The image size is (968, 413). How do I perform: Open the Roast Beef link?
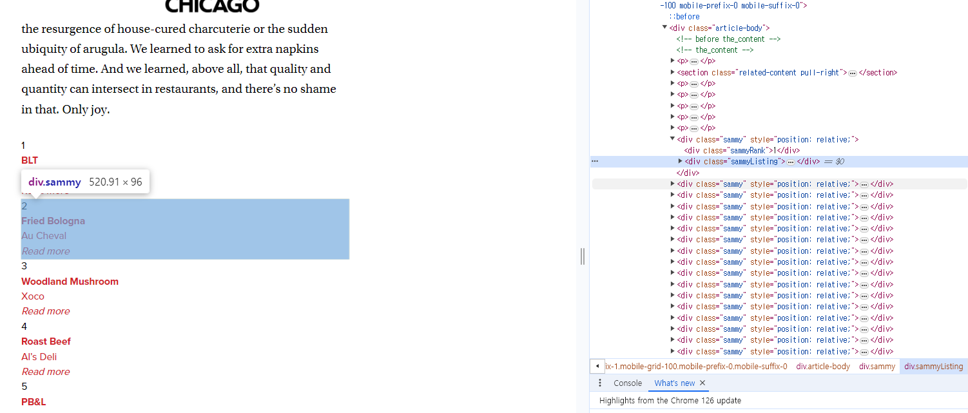[46, 341]
